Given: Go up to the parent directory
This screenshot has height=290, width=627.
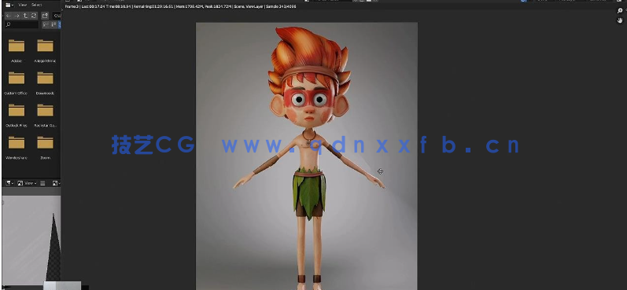Looking at the screenshot, I should (x=25, y=16).
